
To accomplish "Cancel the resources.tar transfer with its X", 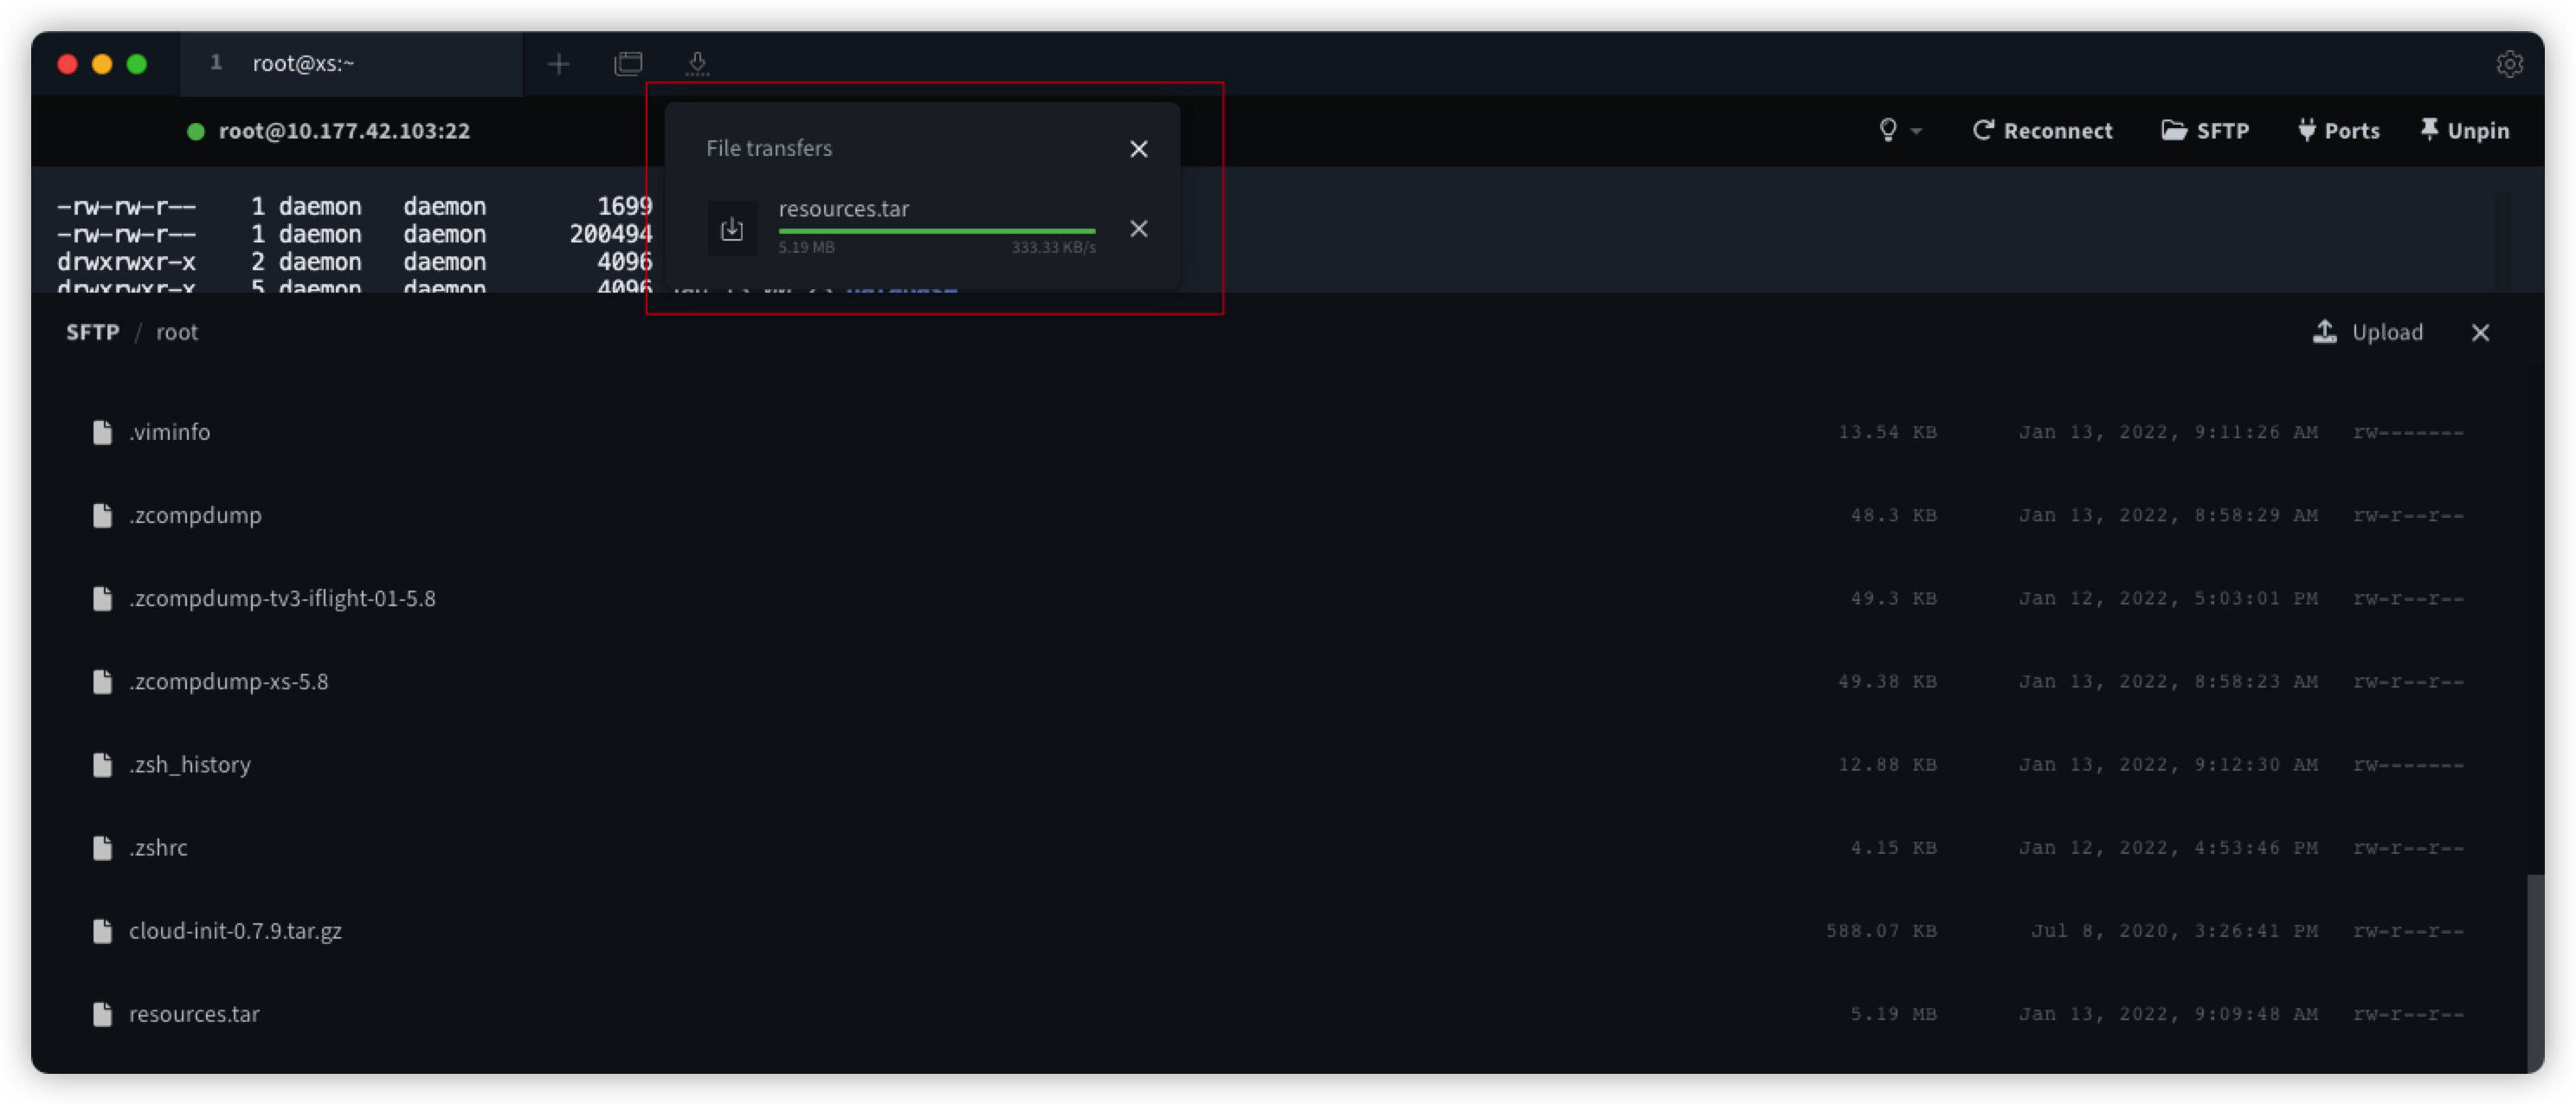I will pos(1139,229).
